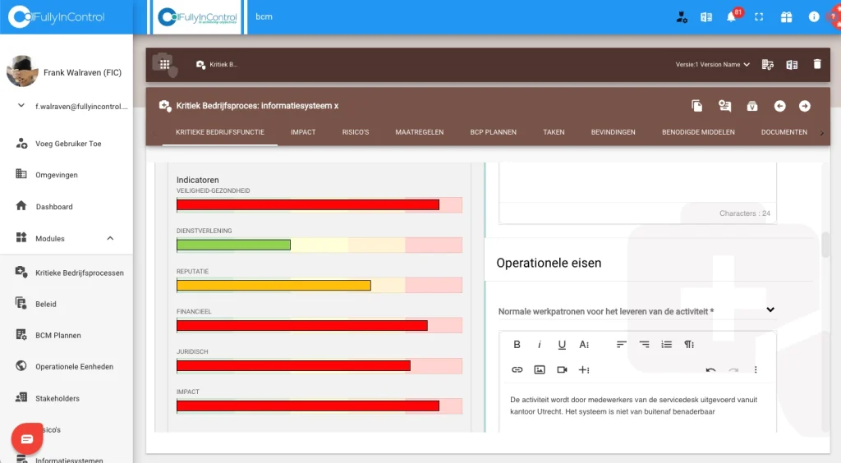Switch to the Documenten tab
This screenshot has height=463, width=841.
(784, 132)
